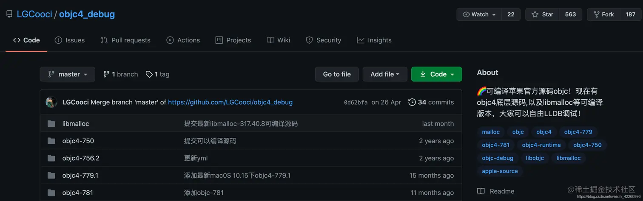Click the objc4-779.1 folder icon
Screen dimensions: 643x201
pyautogui.click(x=51, y=175)
